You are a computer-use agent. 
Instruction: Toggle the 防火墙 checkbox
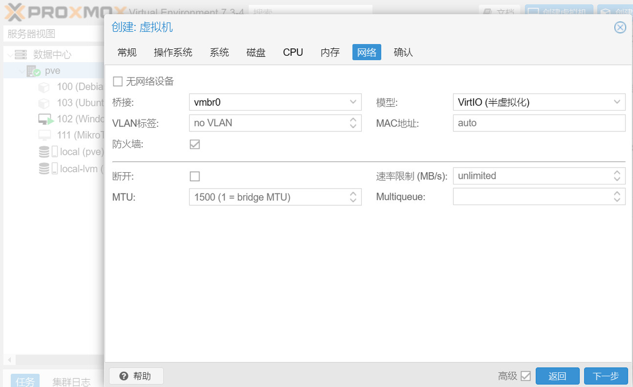click(194, 144)
